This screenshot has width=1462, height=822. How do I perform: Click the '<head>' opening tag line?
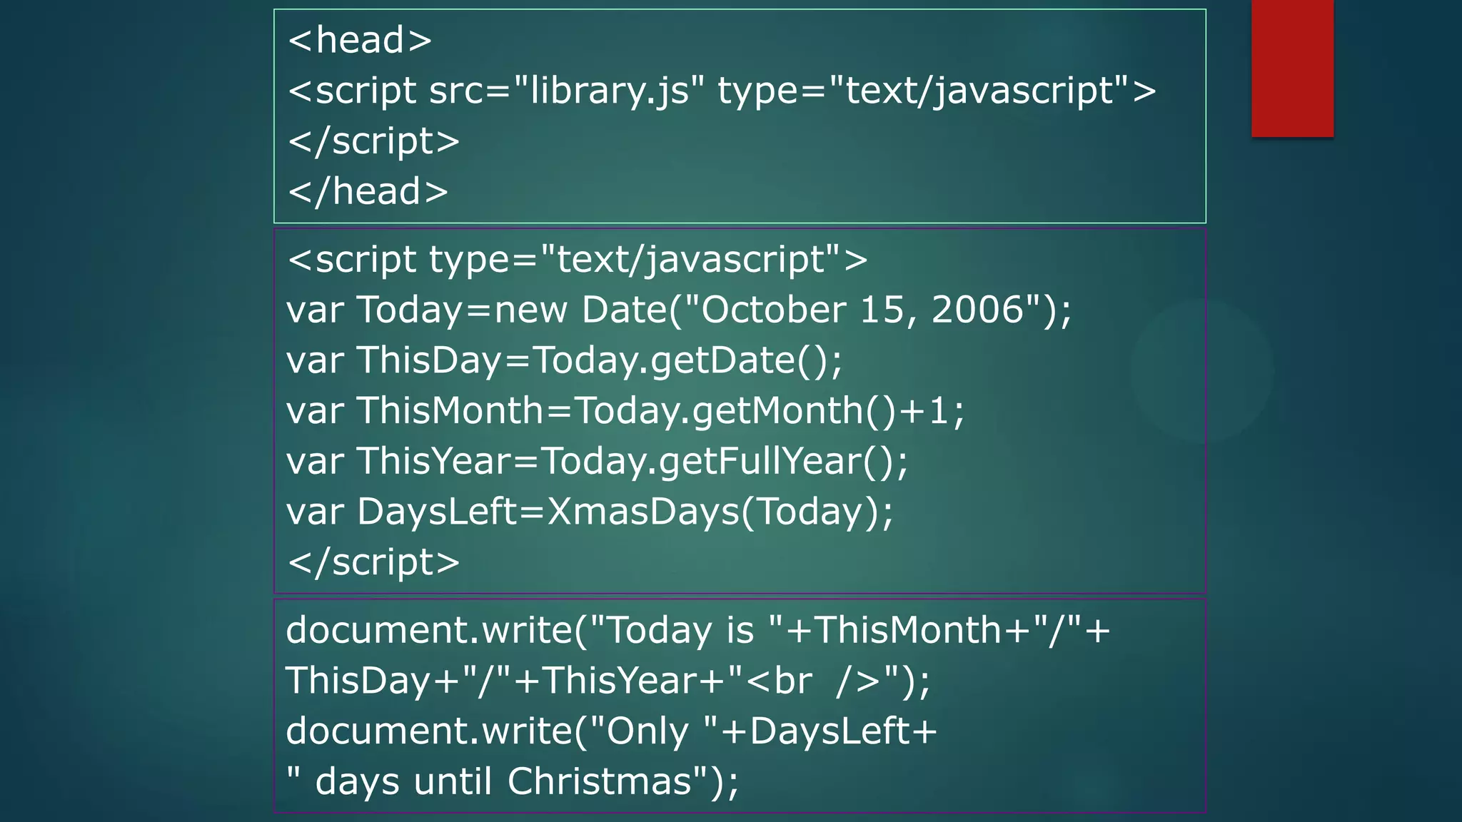pyautogui.click(x=360, y=40)
